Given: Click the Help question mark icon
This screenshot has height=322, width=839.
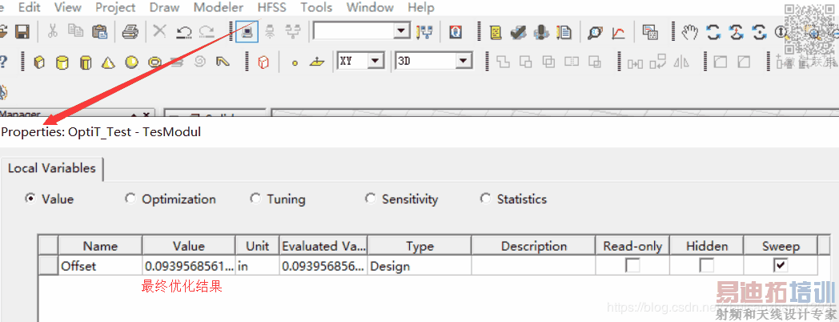Looking at the screenshot, I should click(3, 62).
